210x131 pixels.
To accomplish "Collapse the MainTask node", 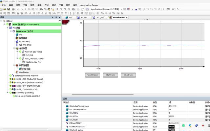I will coord(17,52).
